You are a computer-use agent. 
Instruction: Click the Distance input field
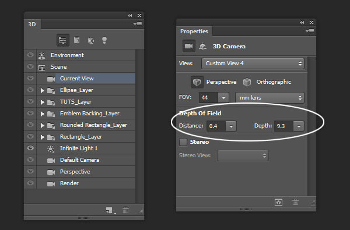pos(216,126)
